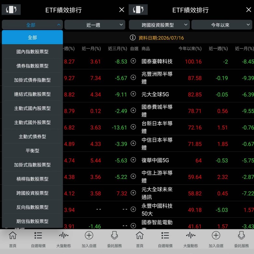
Task: Add 元大全球未來通訊 to watchlist
Action: click(x=133, y=193)
